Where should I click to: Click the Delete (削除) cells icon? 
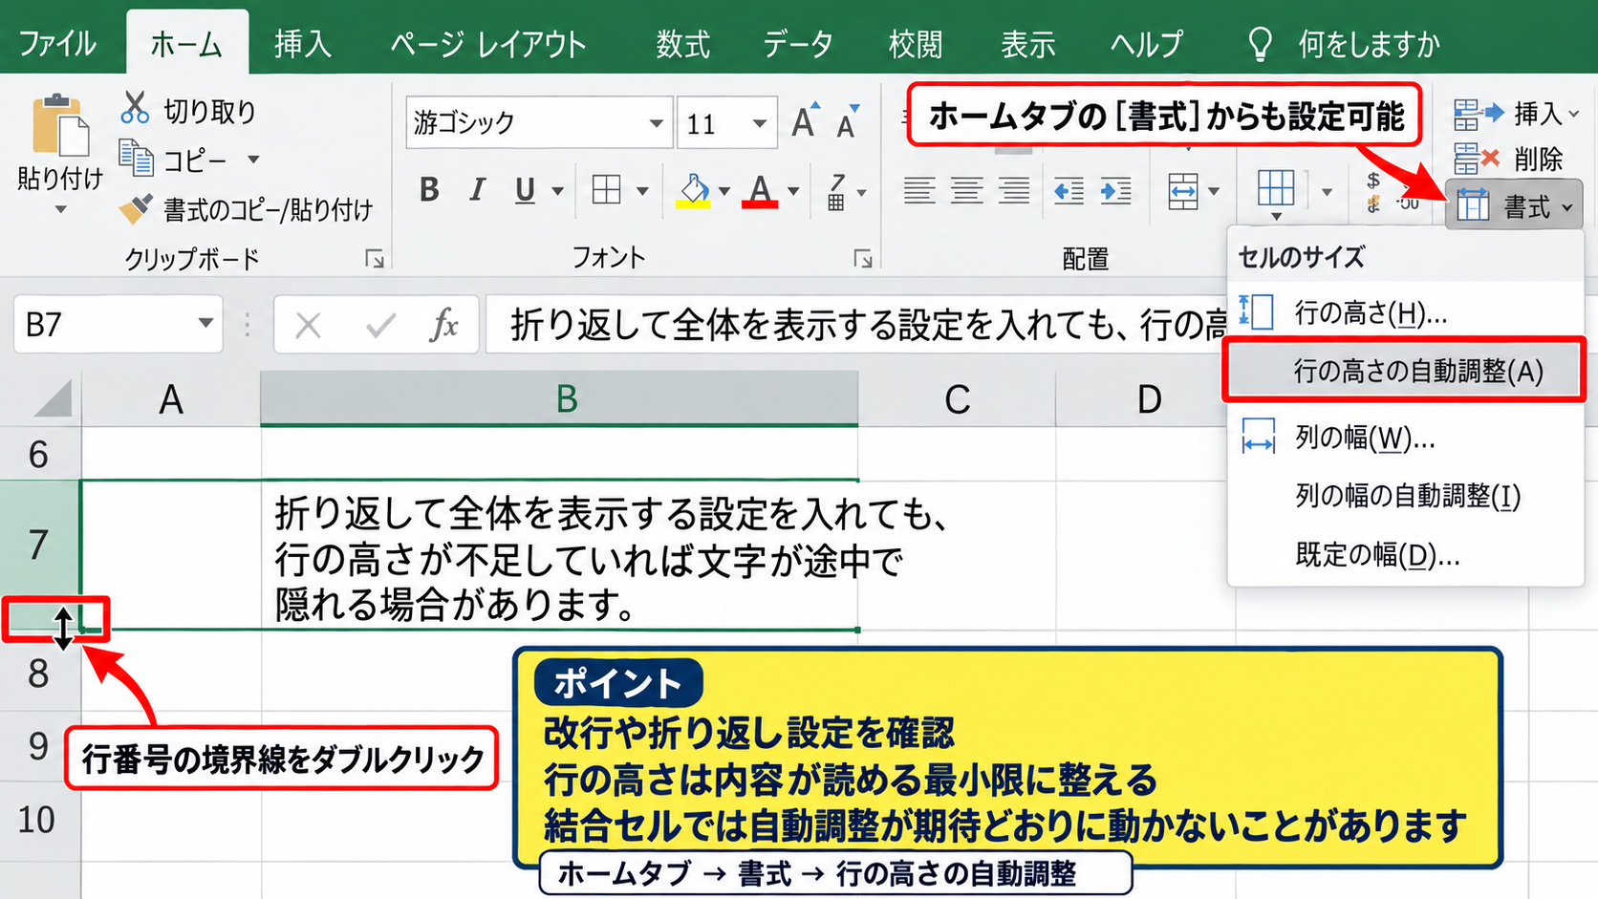tap(1476, 159)
